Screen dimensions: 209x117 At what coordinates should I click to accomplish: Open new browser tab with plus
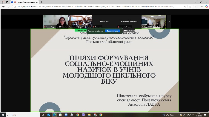click(41, 2)
